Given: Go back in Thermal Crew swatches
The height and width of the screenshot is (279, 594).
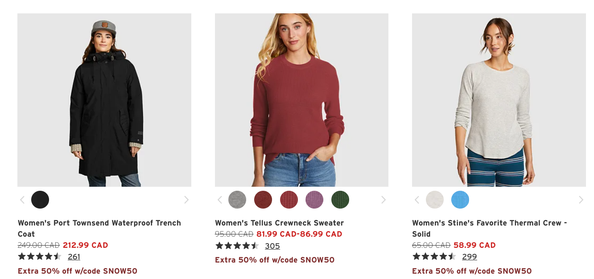Looking at the screenshot, I should click(x=417, y=200).
